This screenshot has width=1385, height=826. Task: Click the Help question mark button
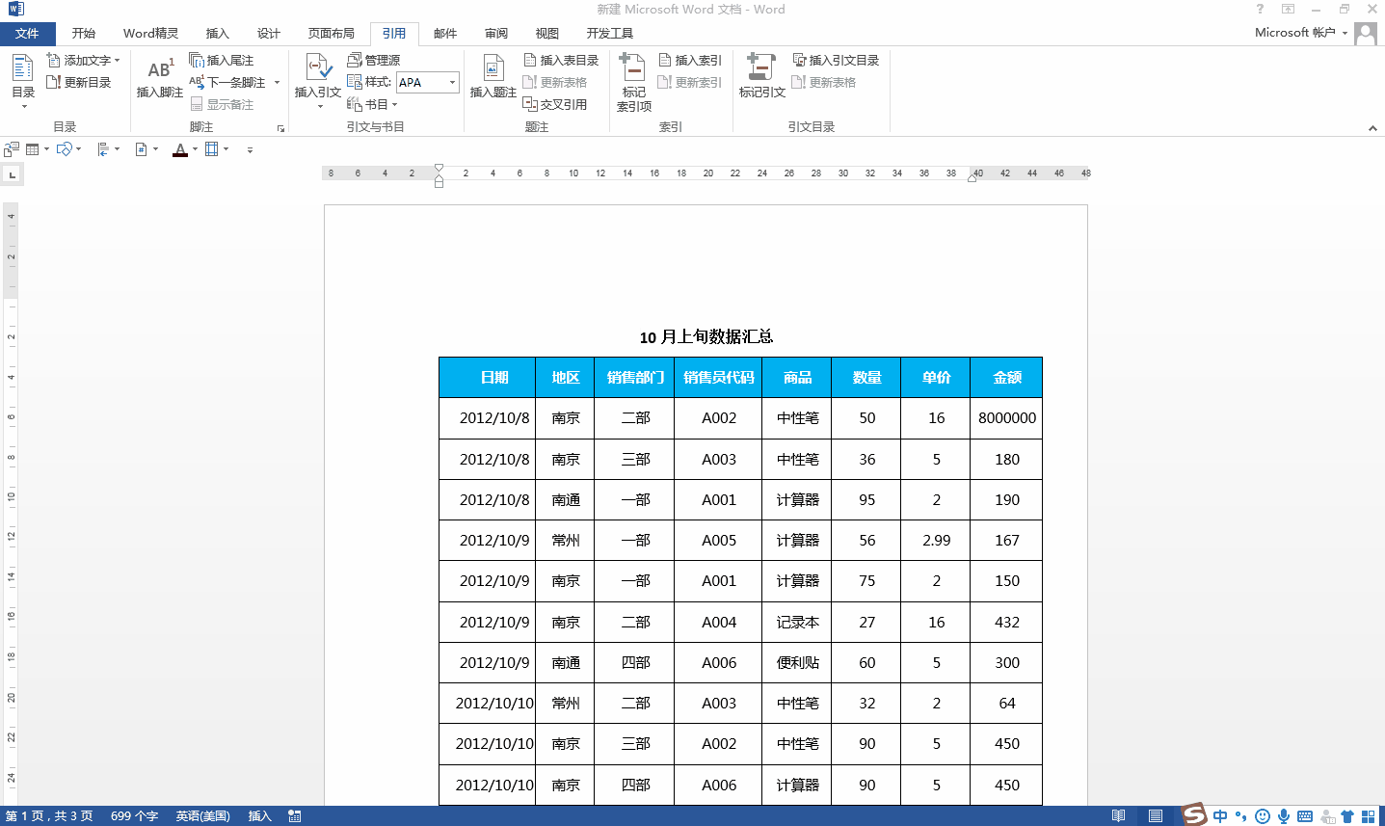1260,9
